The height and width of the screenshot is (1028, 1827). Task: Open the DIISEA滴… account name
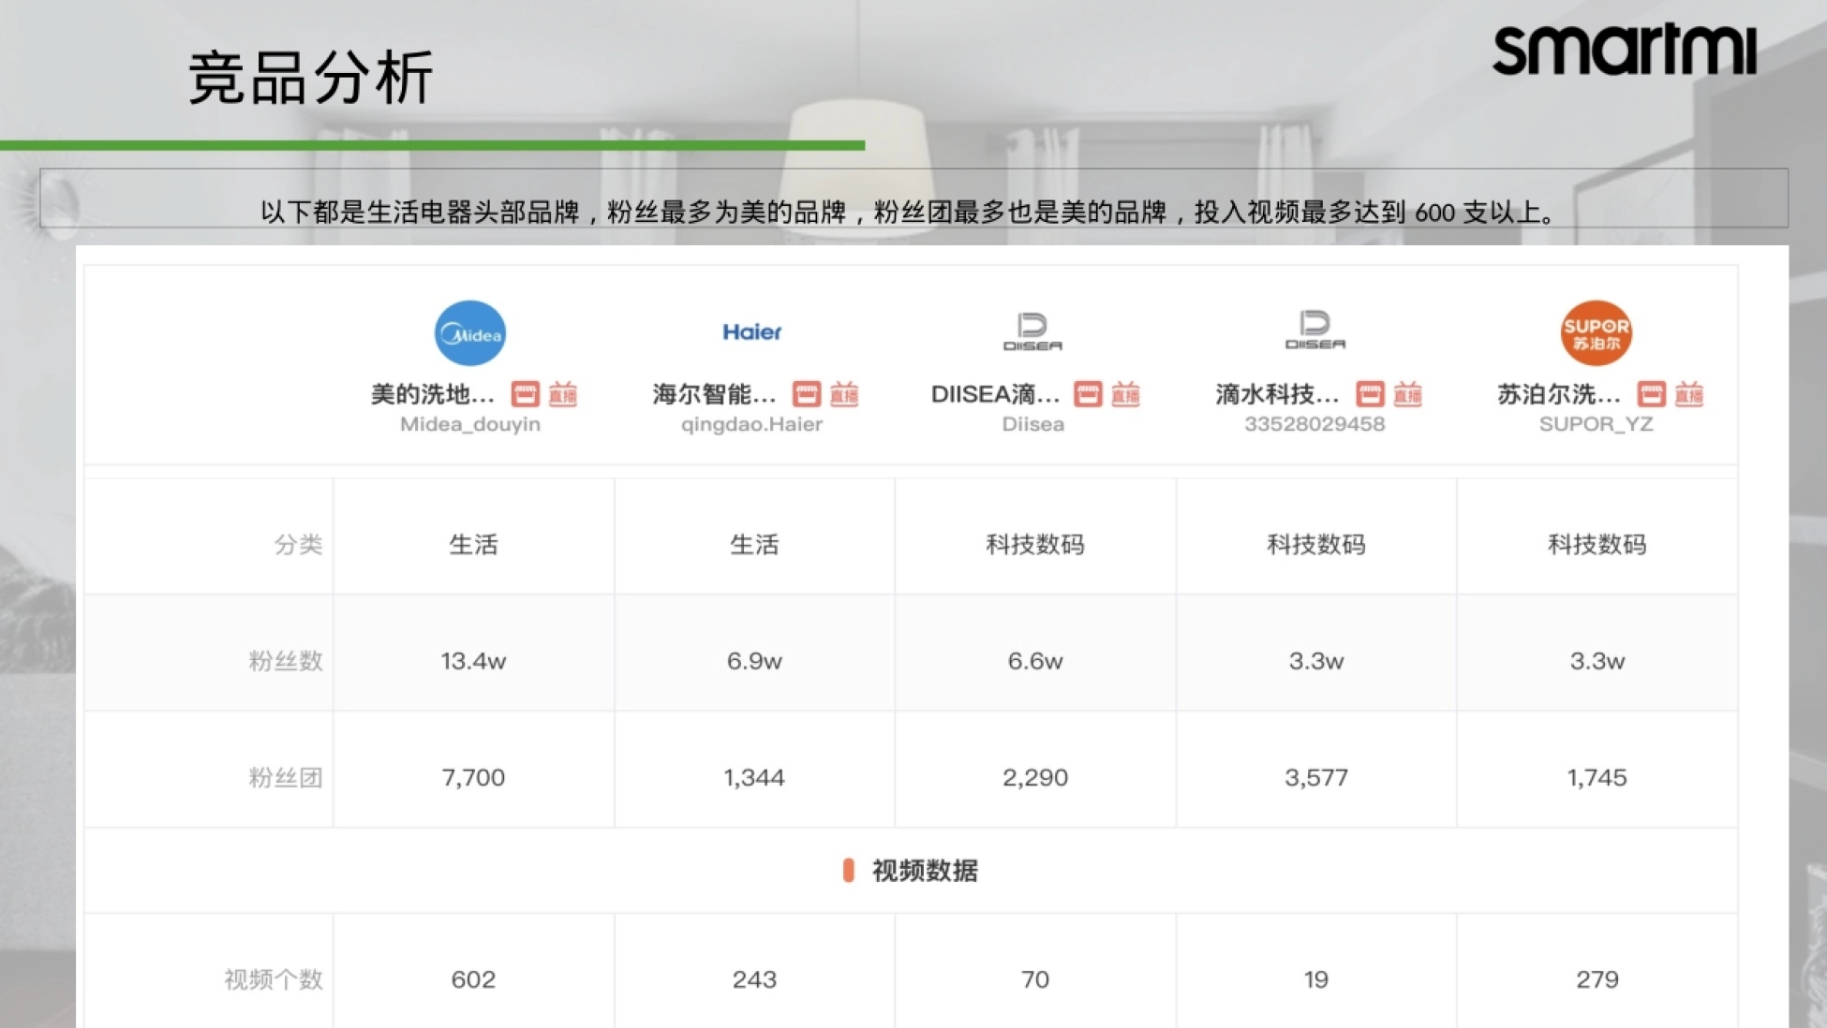tap(995, 394)
